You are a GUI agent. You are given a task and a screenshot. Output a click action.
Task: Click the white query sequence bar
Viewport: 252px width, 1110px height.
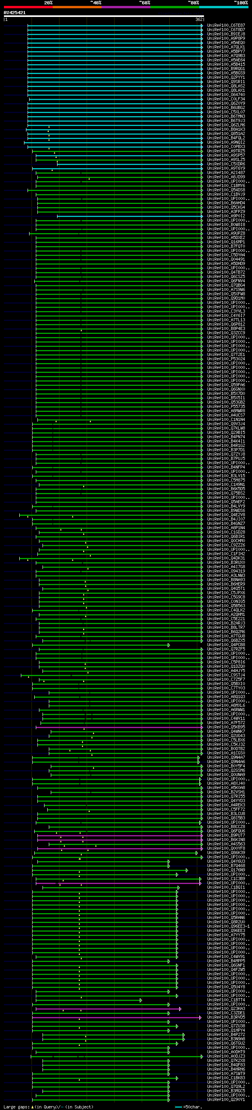point(104,16)
